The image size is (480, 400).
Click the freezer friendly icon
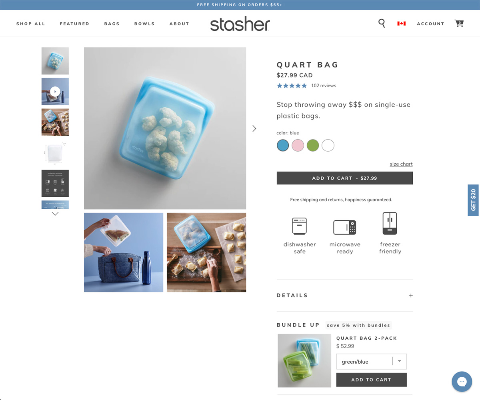click(390, 223)
